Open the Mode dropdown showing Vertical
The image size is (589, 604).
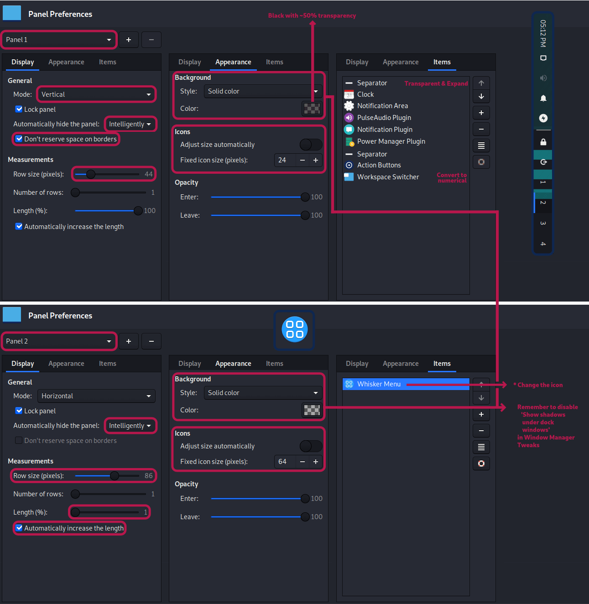click(96, 94)
